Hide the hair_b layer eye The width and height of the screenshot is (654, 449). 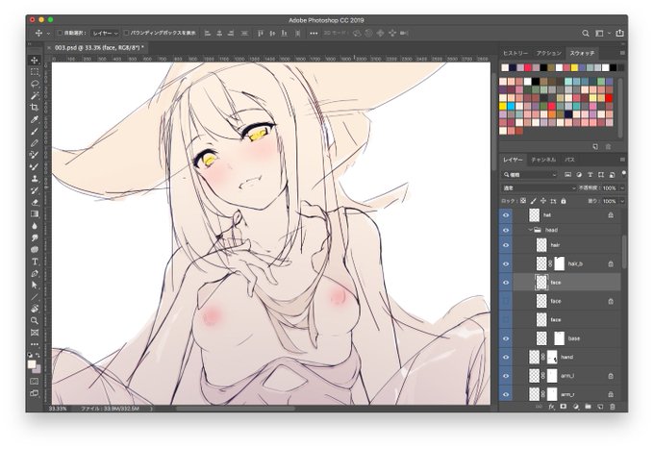tap(506, 263)
